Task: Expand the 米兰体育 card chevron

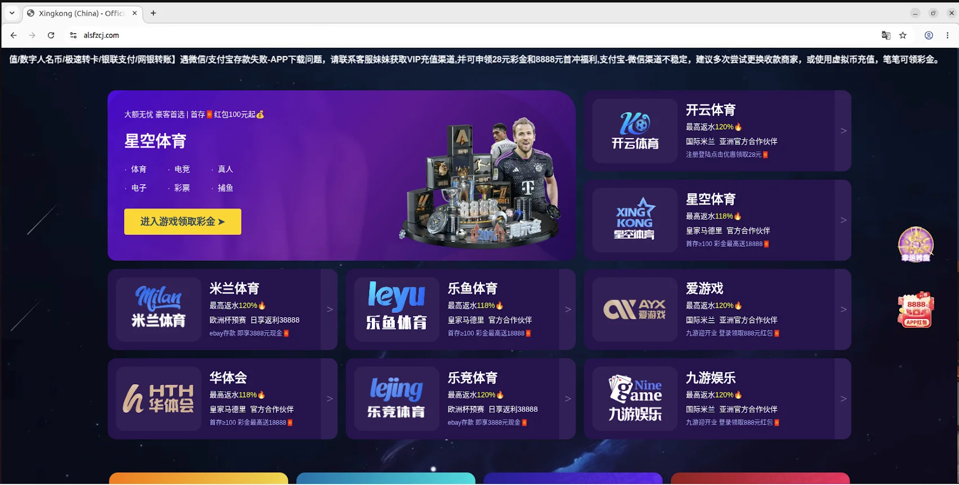Action: coord(329,309)
